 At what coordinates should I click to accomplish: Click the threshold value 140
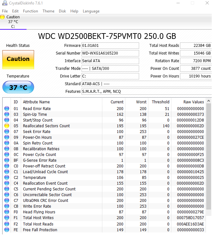click(166, 126)
